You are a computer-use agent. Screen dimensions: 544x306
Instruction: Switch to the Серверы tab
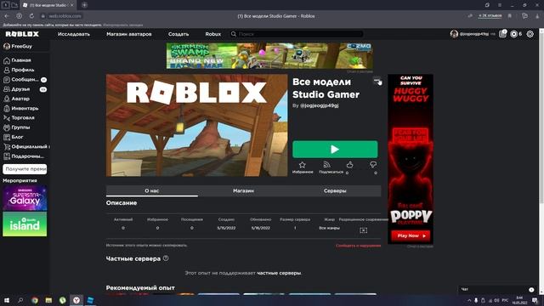335,190
